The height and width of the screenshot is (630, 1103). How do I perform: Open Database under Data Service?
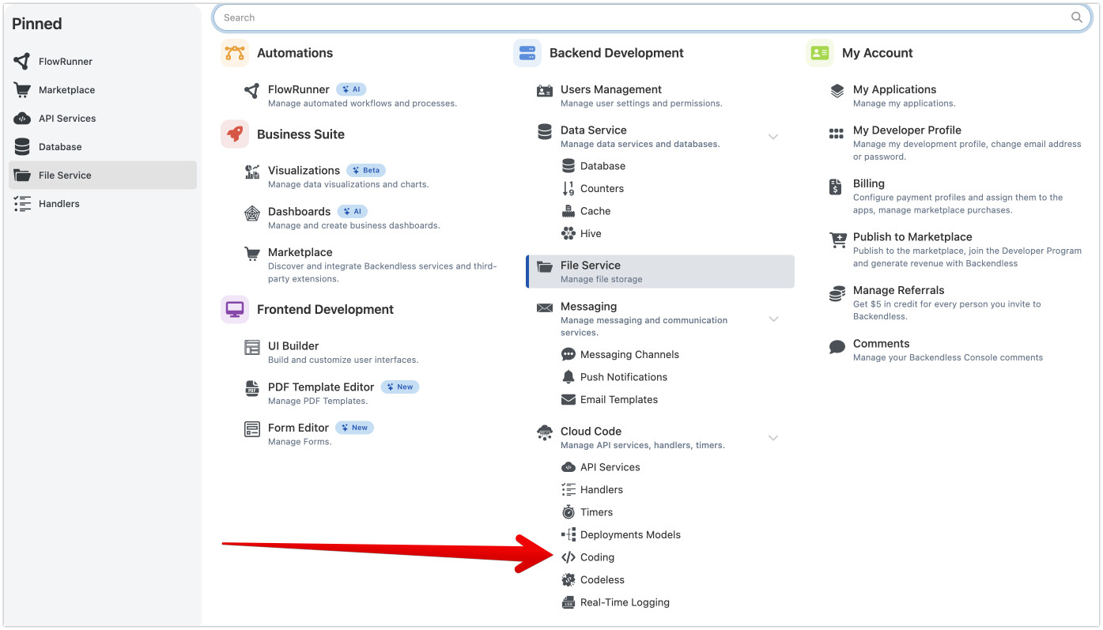602,166
